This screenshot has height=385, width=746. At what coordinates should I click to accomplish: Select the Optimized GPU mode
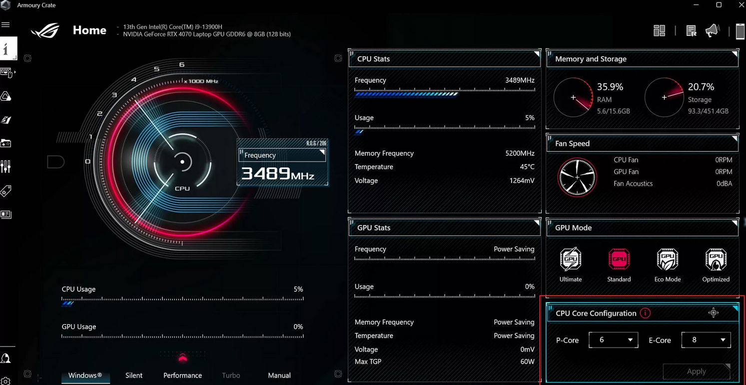[716, 265]
